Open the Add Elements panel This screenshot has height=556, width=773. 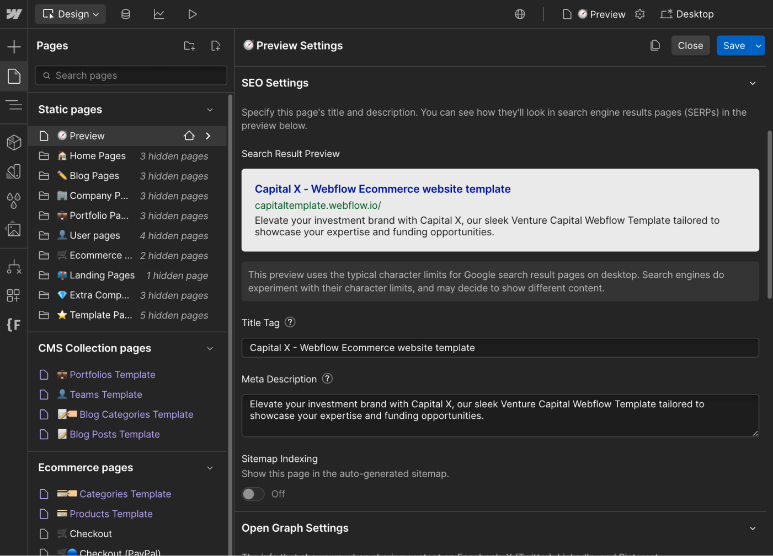(14, 46)
